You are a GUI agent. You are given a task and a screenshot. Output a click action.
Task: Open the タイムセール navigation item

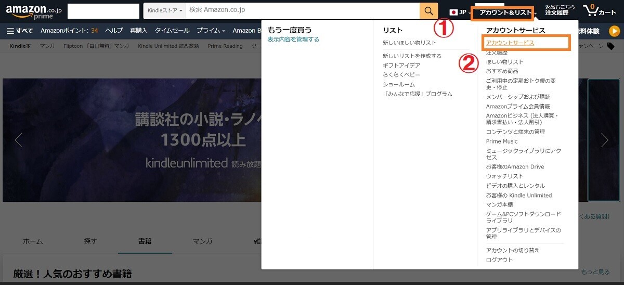click(172, 31)
